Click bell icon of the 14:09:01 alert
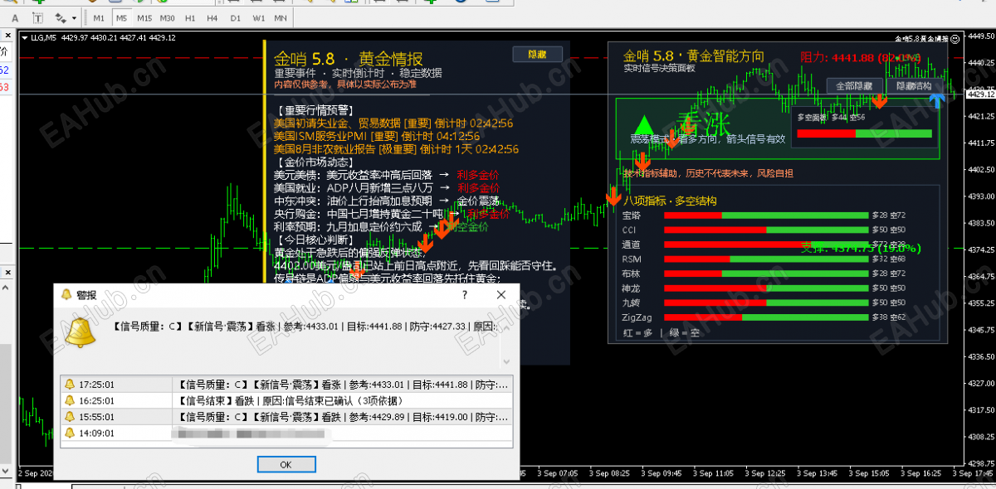996x489 pixels. coord(70,433)
